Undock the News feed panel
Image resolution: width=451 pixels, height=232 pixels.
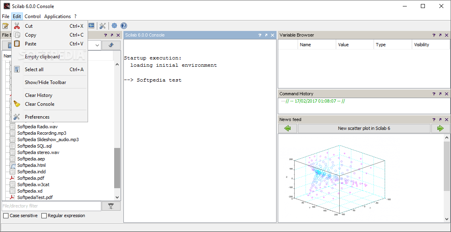click(x=440, y=119)
